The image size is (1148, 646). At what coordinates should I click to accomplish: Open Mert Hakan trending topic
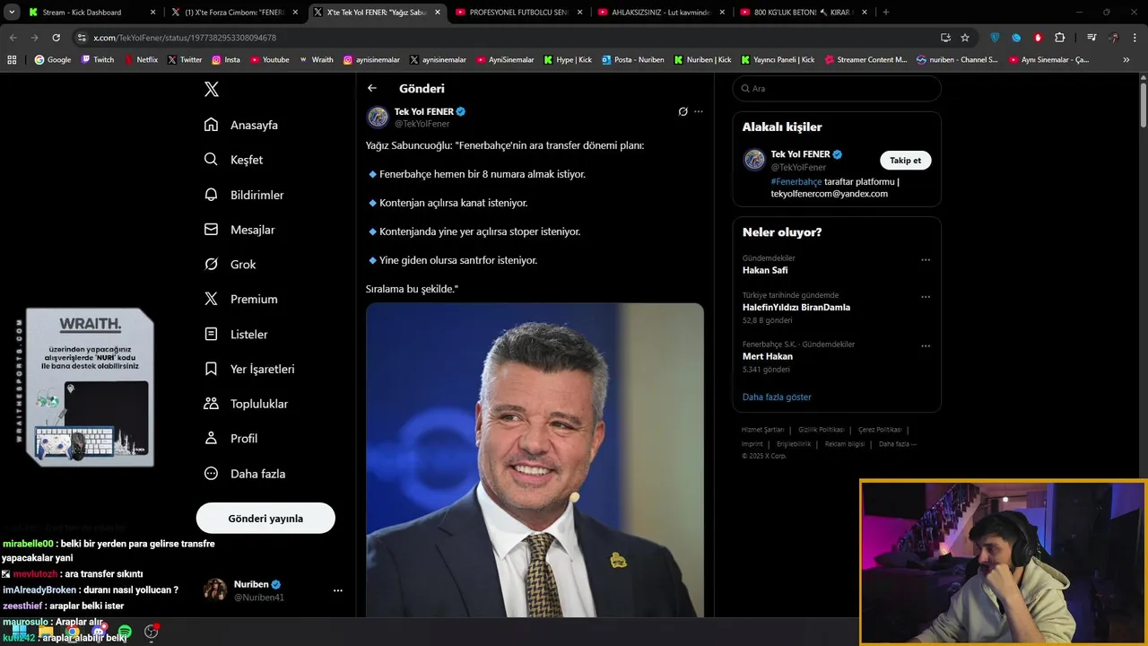(x=768, y=356)
